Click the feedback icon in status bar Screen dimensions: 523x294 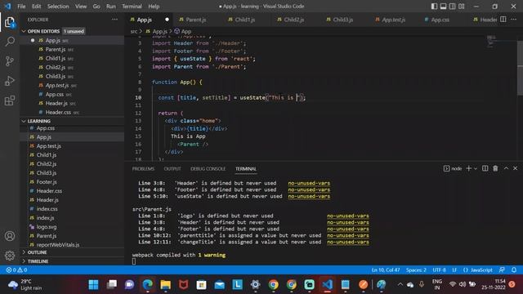coord(502,270)
